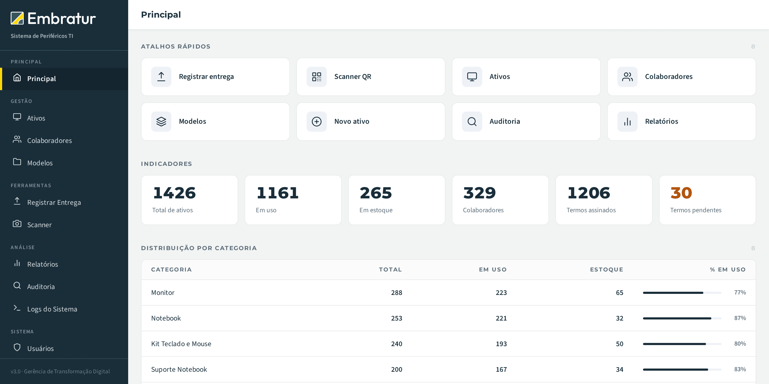
Task: Click the Ativos monitor icon in sidebar
Action: [x=17, y=117]
